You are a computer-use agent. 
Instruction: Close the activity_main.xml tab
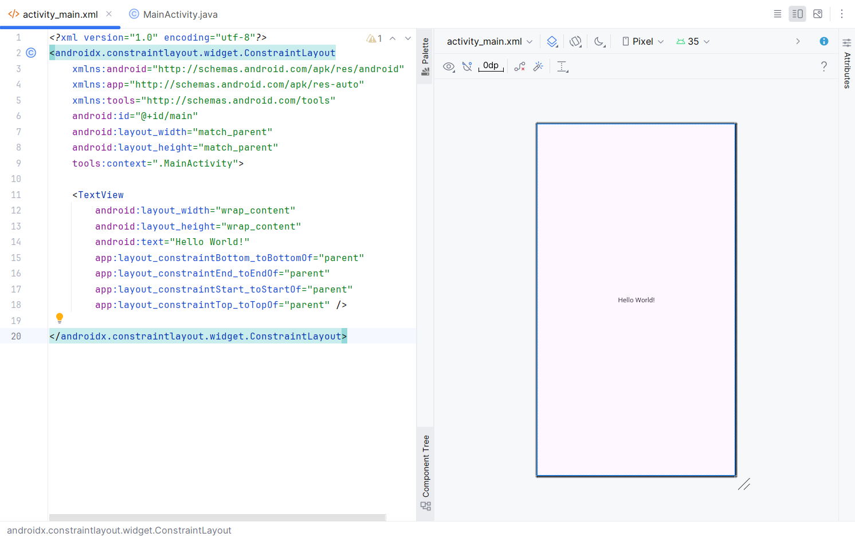tap(109, 14)
